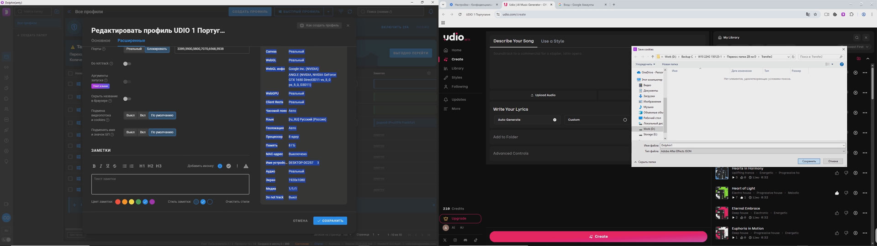Switch to Use a Style tab
Screen dimensions: 877x246
[552, 41]
